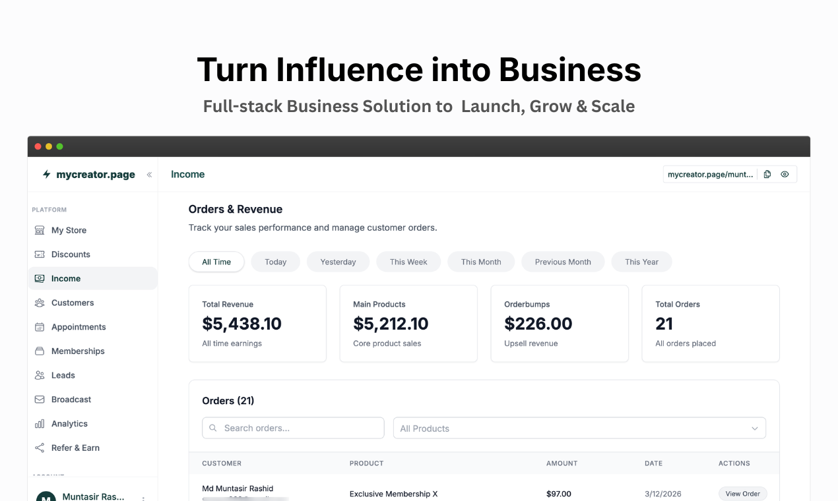Click the Discounts ticket icon
The width and height of the screenshot is (838, 501).
[40, 254]
